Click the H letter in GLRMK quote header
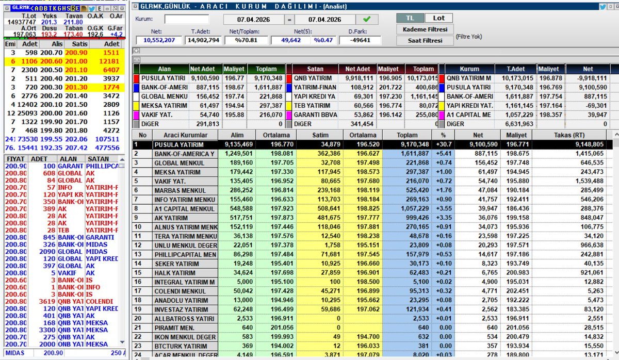Screen dimensions: 619x360 [x=64, y=8]
